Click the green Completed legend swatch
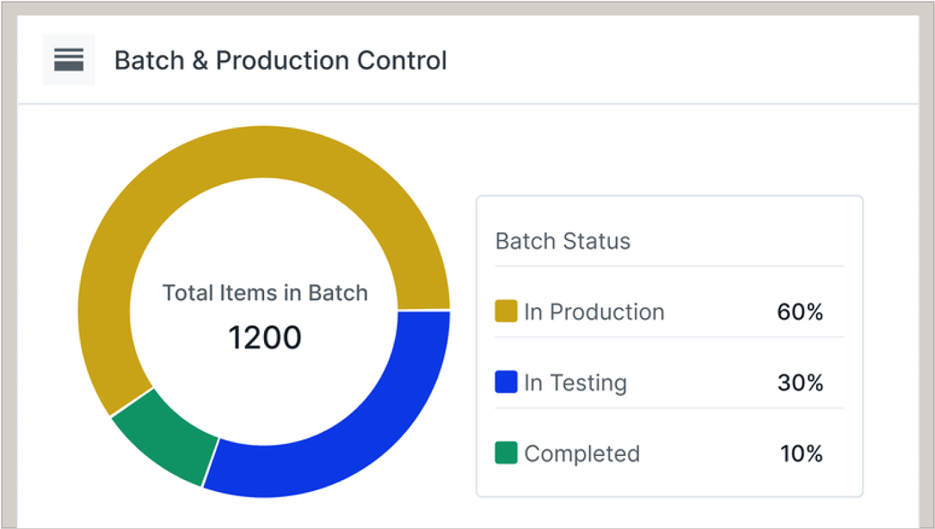This screenshot has height=529, width=935. click(506, 453)
